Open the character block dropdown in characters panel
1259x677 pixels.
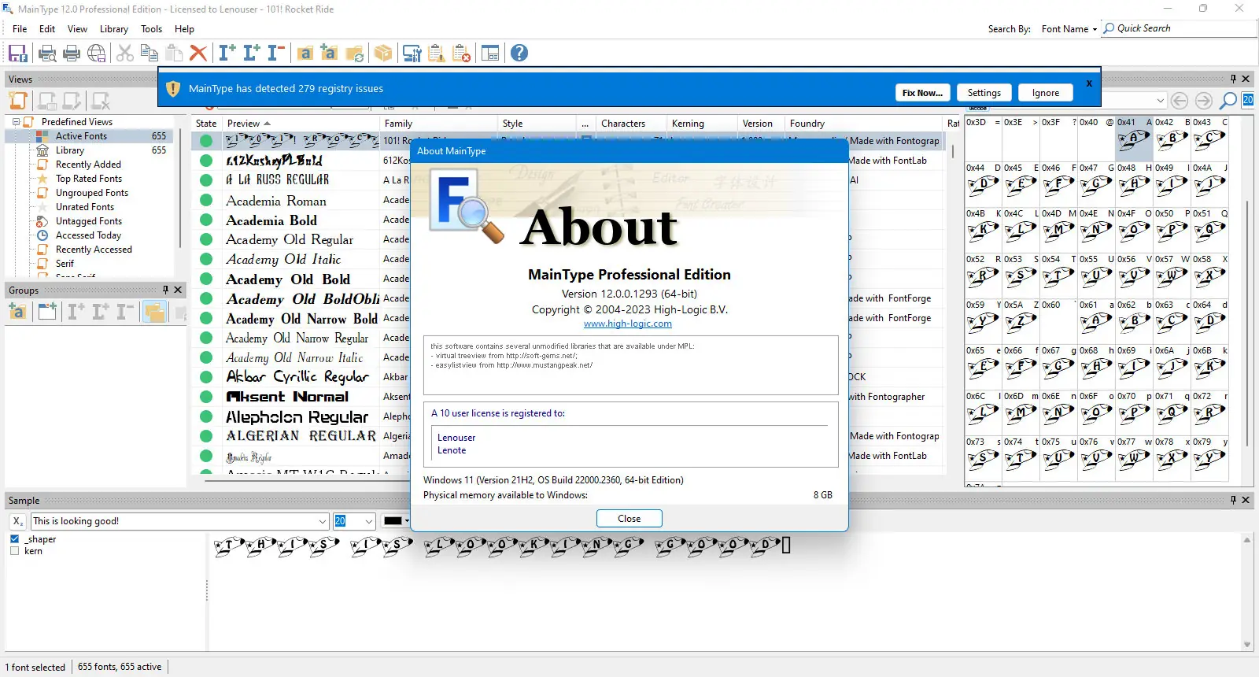(1161, 100)
